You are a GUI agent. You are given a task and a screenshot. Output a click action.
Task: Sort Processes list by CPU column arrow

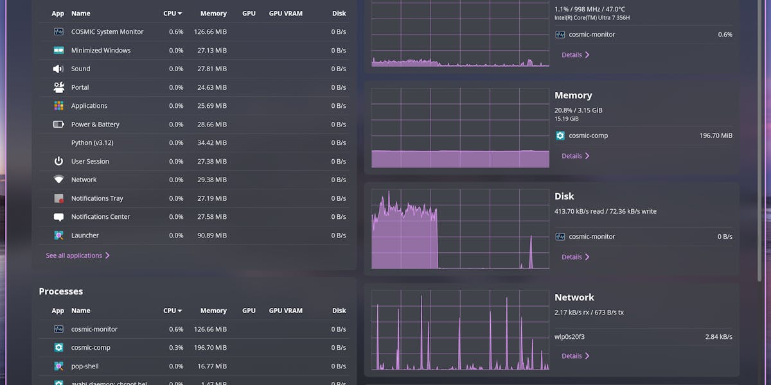[180, 311]
